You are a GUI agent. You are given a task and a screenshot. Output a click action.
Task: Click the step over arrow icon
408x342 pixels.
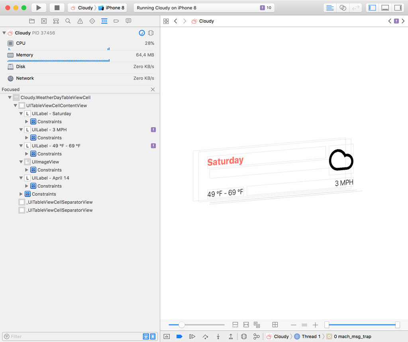click(x=205, y=336)
